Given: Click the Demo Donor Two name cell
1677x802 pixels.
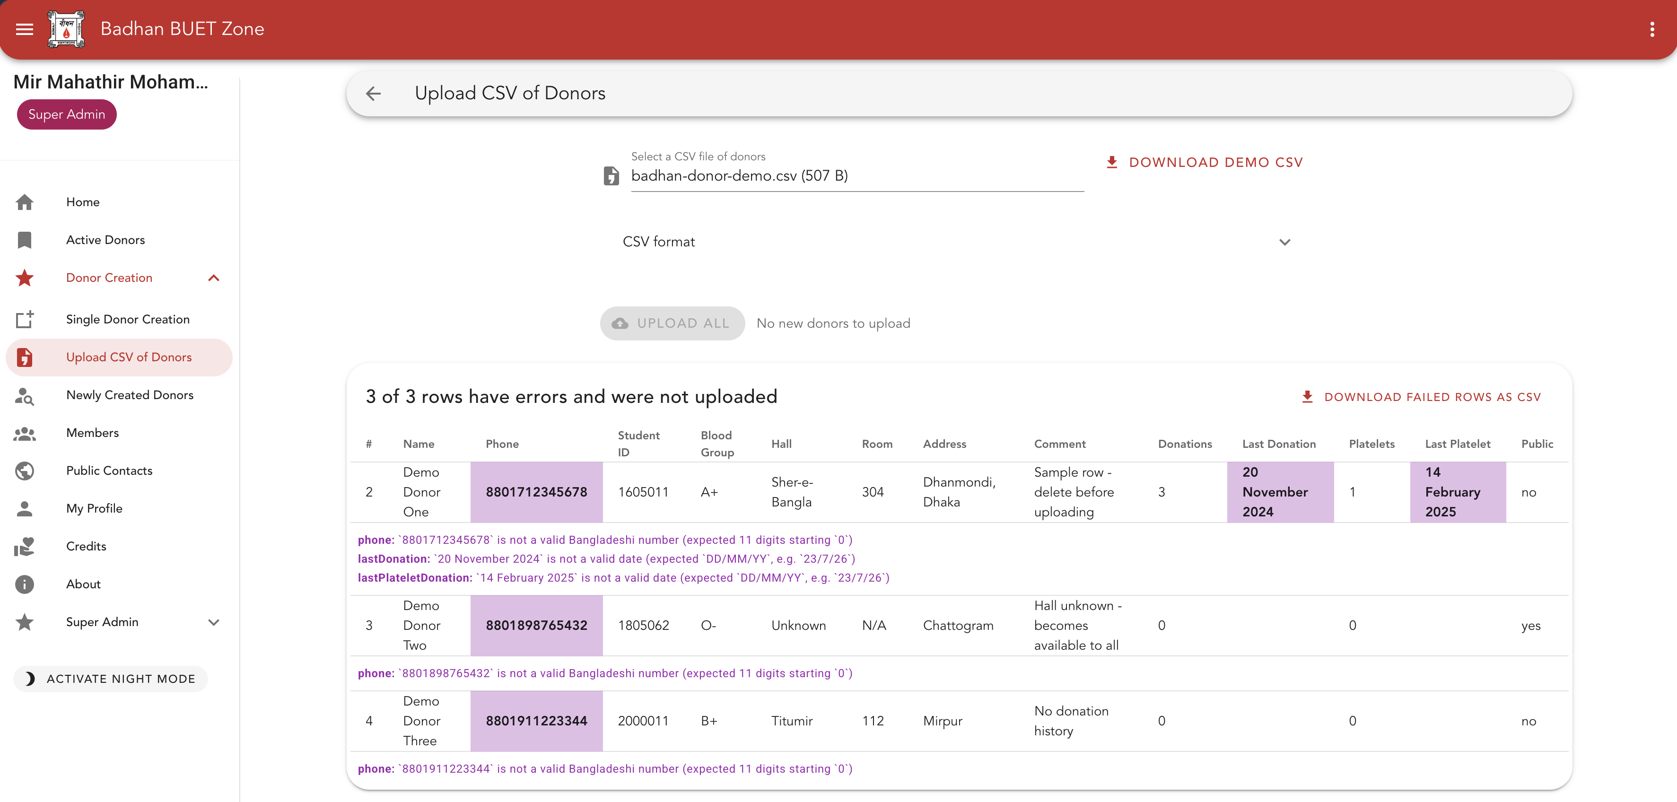Looking at the screenshot, I should 429,626.
